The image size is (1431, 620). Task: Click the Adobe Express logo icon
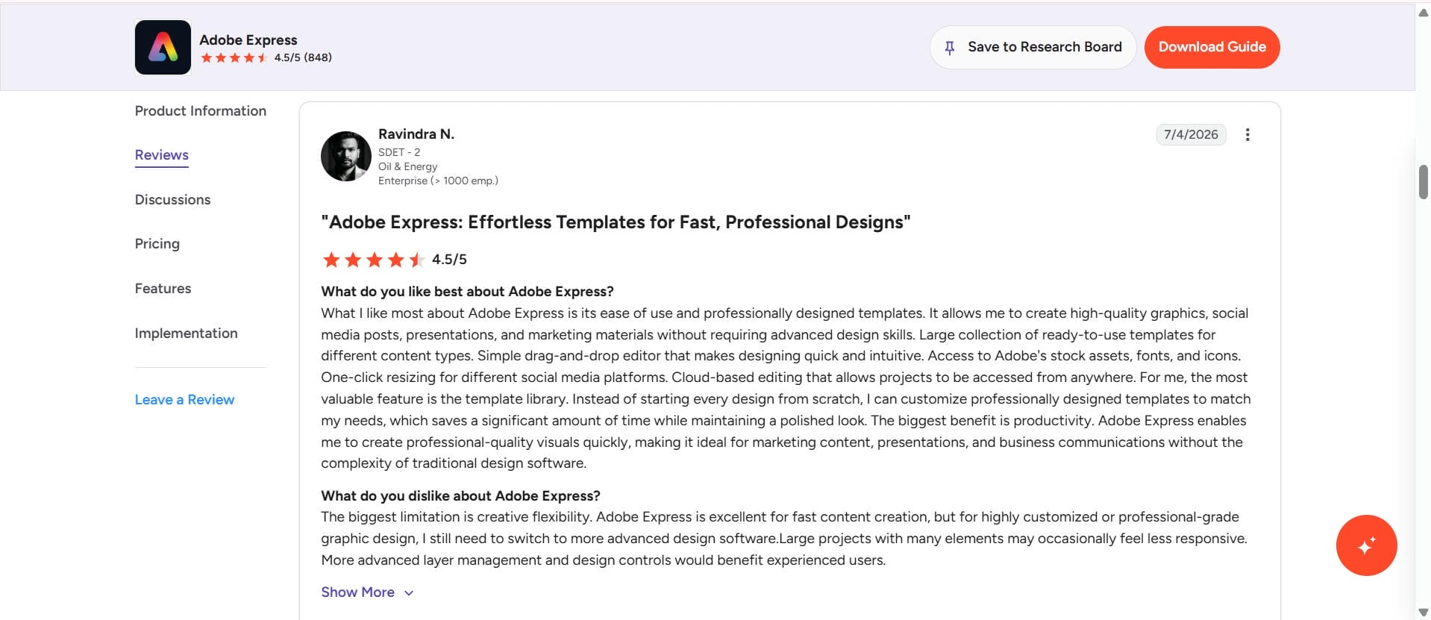[x=163, y=47]
